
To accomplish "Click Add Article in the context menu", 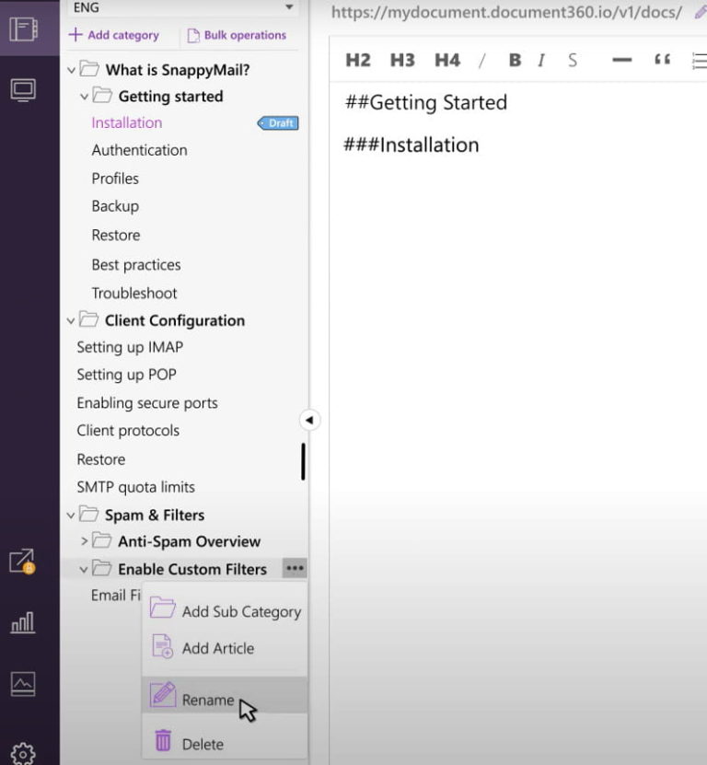I will coord(217,648).
